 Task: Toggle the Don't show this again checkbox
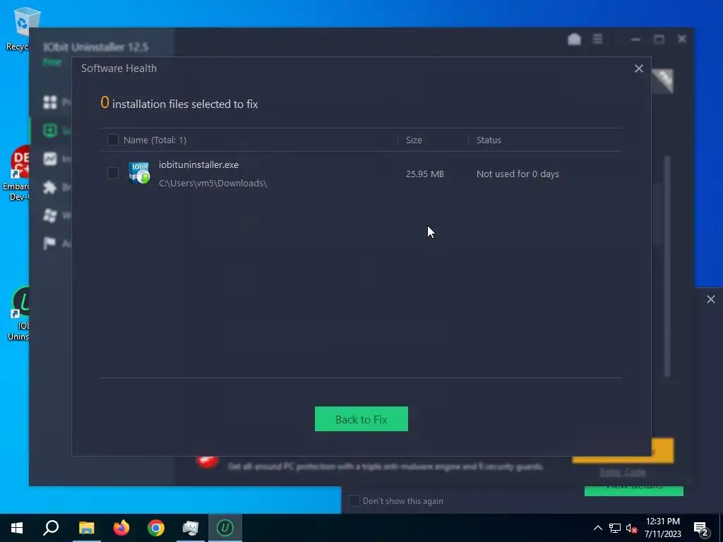coord(354,501)
